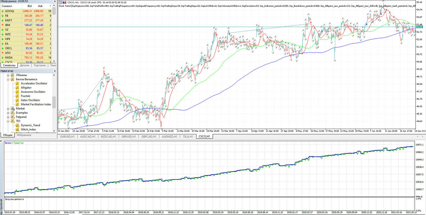Screen dimensions: 426x215
Task: Click the Accelerator Oscillator indicator icon
Action: tap(18, 84)
